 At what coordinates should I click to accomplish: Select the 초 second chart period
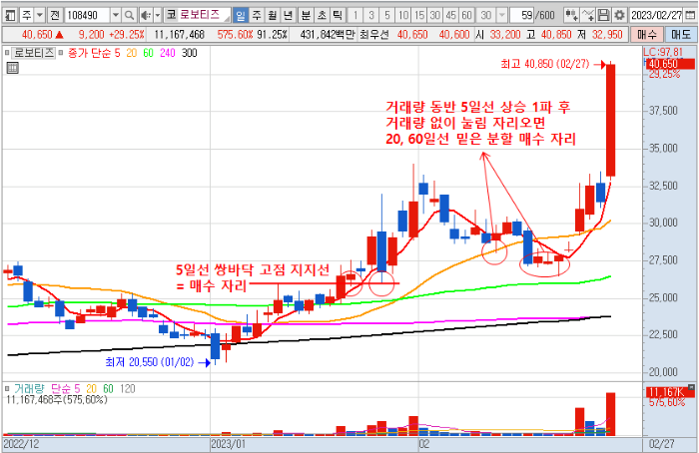click(322, 16)
